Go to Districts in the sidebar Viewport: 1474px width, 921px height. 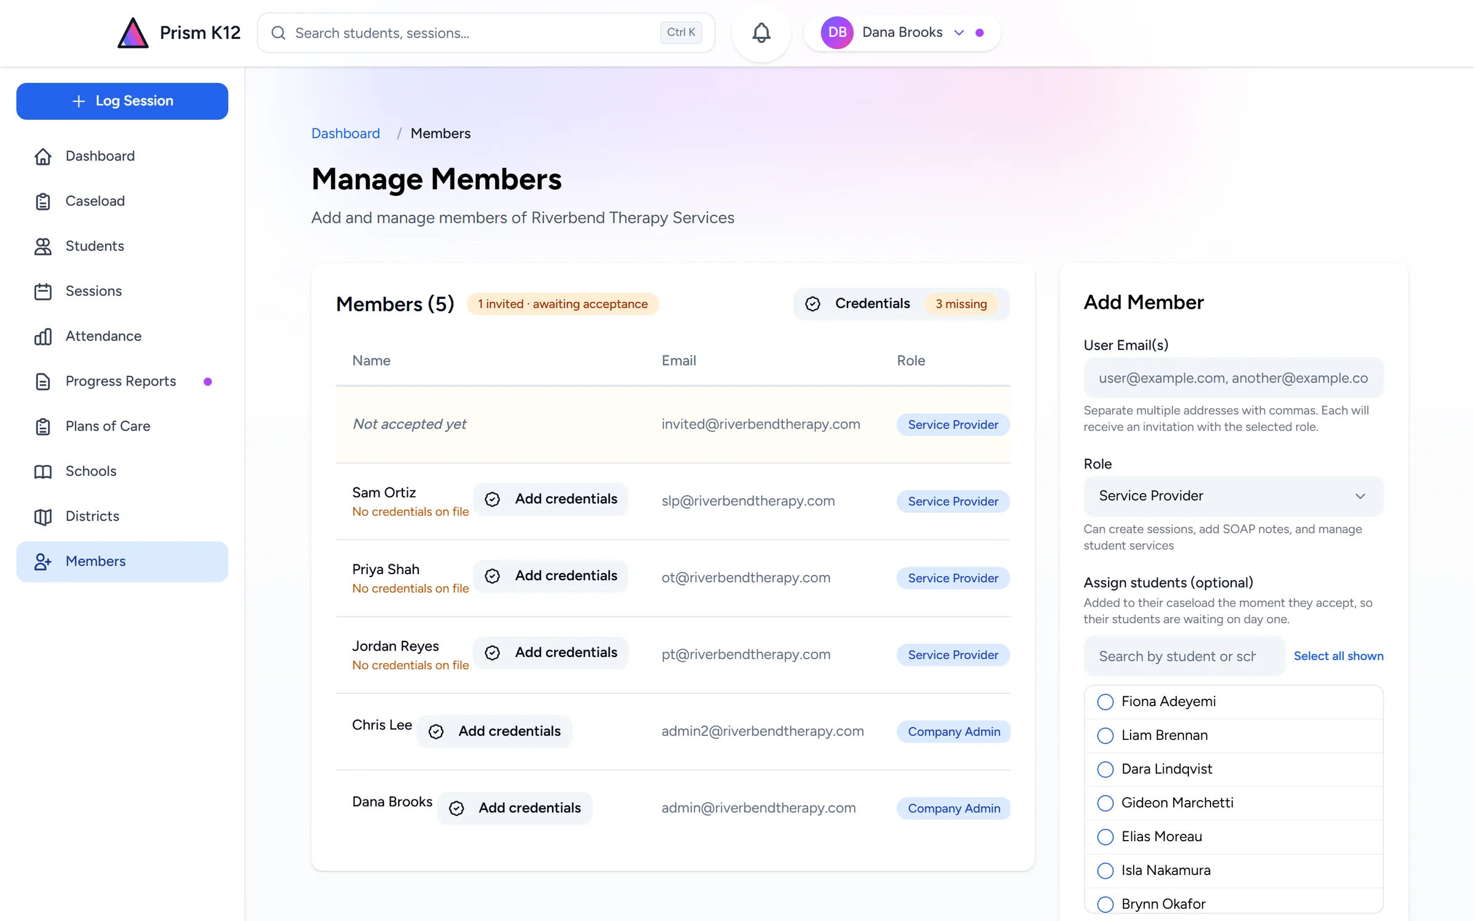[x=122, y=516]
